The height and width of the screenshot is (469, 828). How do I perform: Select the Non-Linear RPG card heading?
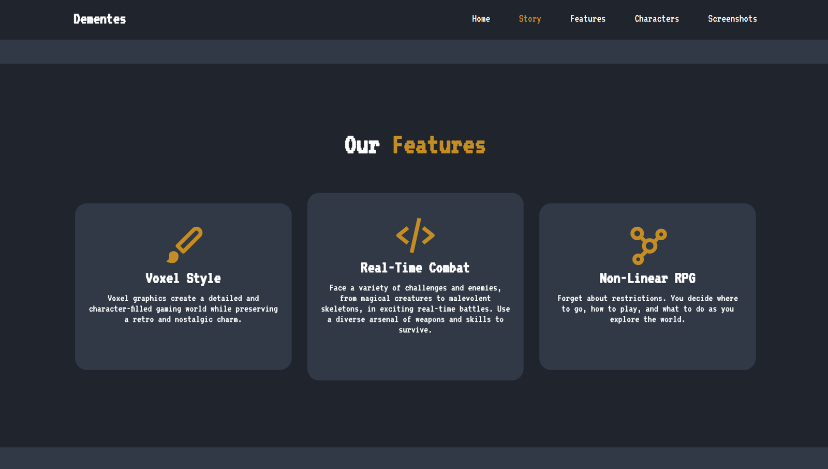pyautogui.click(x=647, y=279)
